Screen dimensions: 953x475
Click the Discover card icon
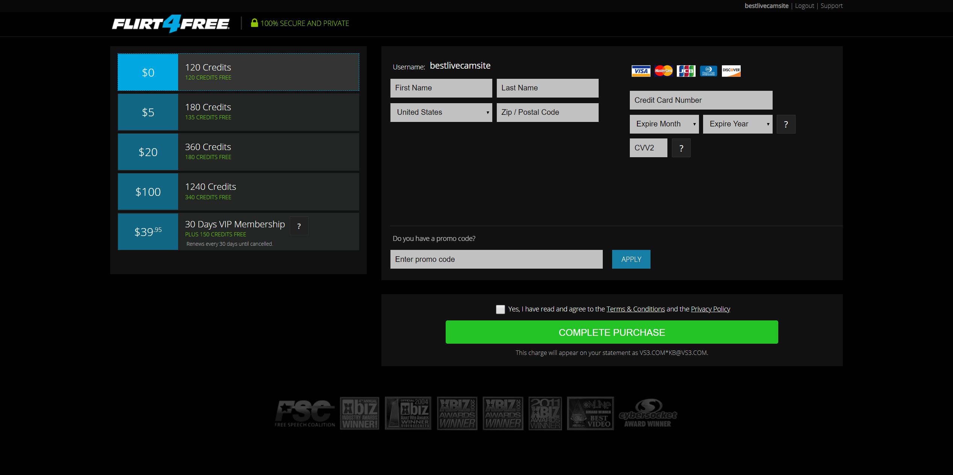coord(731,71)
